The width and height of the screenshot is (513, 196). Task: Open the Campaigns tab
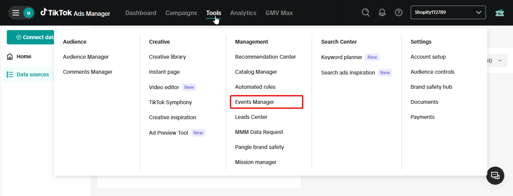pos(181,13)
